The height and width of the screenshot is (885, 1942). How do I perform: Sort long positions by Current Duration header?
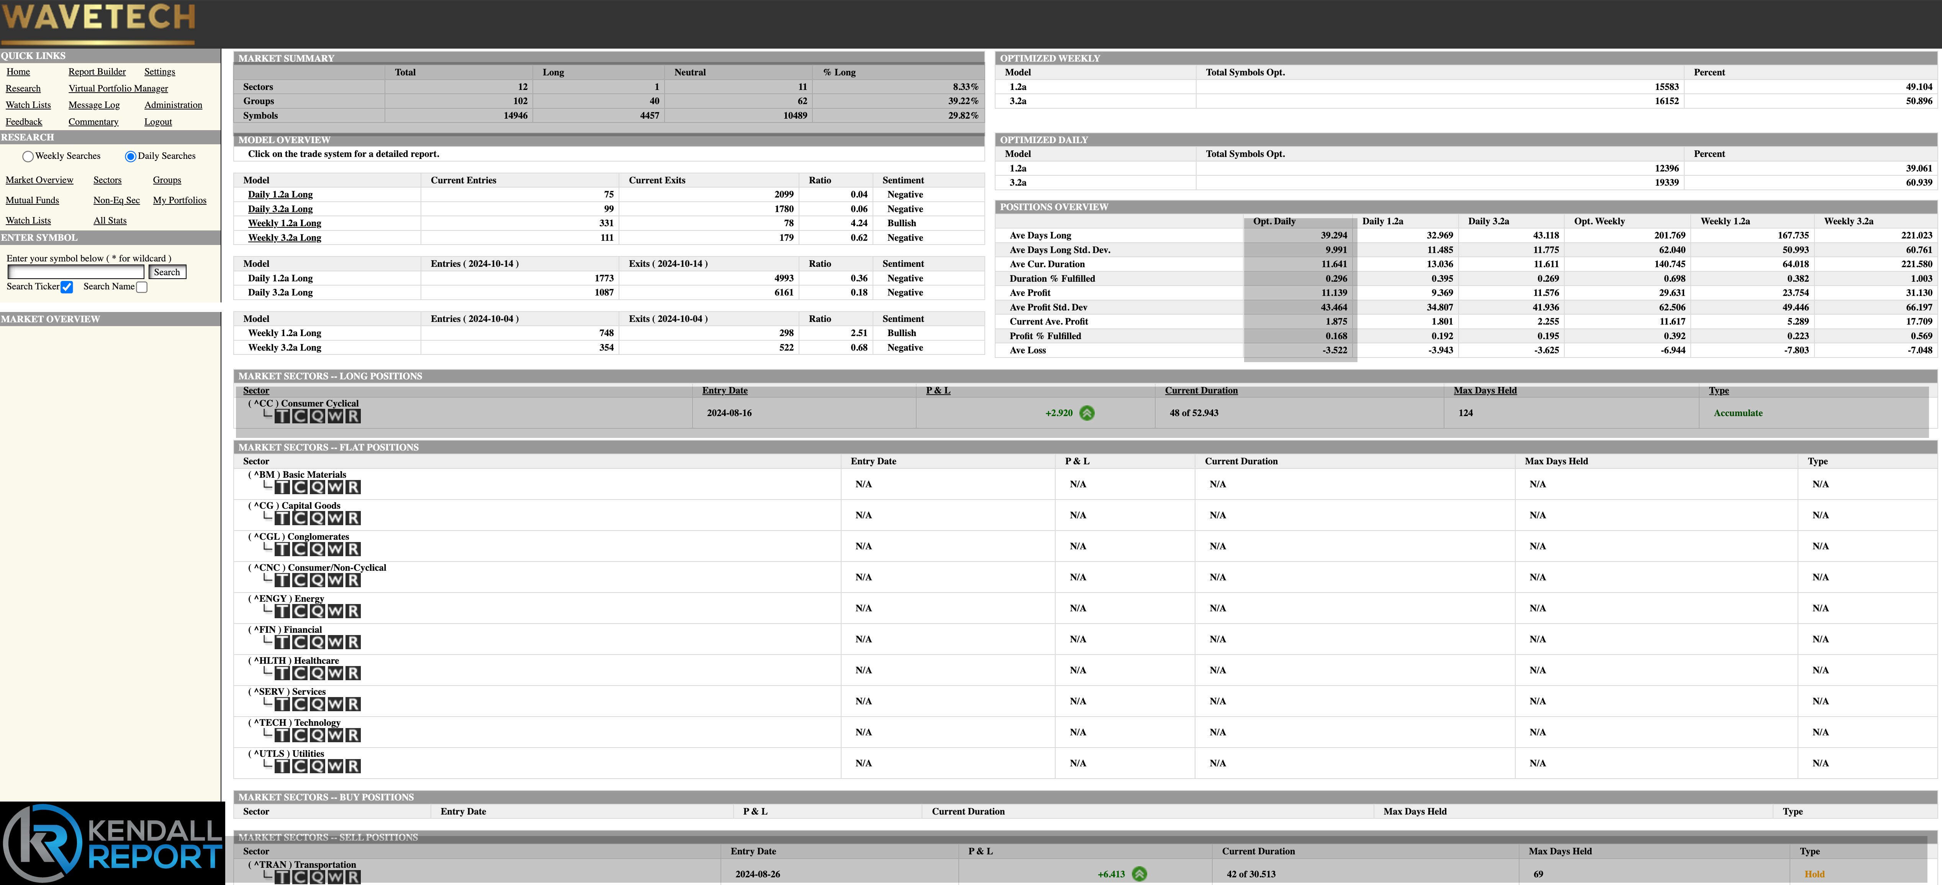(1200, 390)
